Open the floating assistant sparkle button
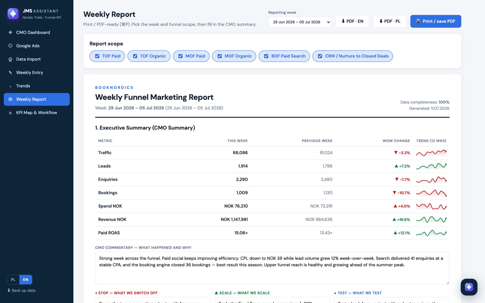This screenshot has height=303, width=485. click(x=469, y=287)
